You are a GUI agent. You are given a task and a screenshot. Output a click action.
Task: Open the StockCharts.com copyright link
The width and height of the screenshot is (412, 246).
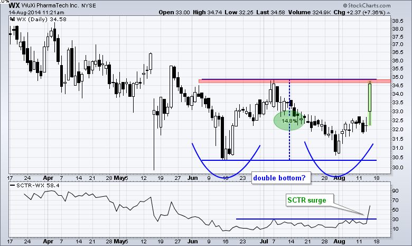click(x=367, y=5)
